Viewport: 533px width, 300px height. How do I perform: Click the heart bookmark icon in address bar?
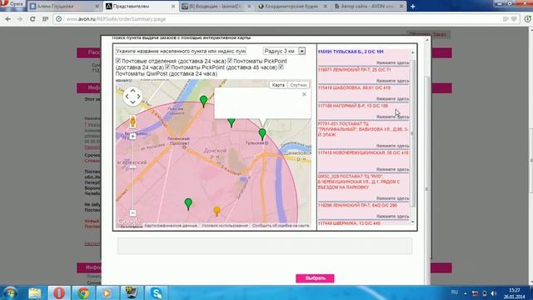click(x=514, y=19)
